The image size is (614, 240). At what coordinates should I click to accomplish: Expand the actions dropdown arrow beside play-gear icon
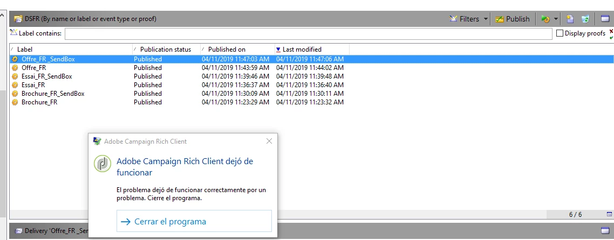[x=556, y=19]
